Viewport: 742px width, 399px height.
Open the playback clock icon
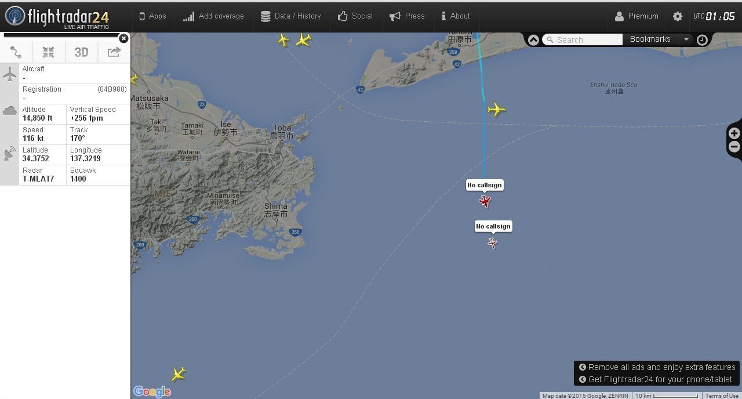pos(702,40)
